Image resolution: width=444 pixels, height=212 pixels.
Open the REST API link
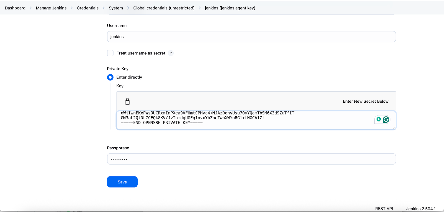[384, 209]
